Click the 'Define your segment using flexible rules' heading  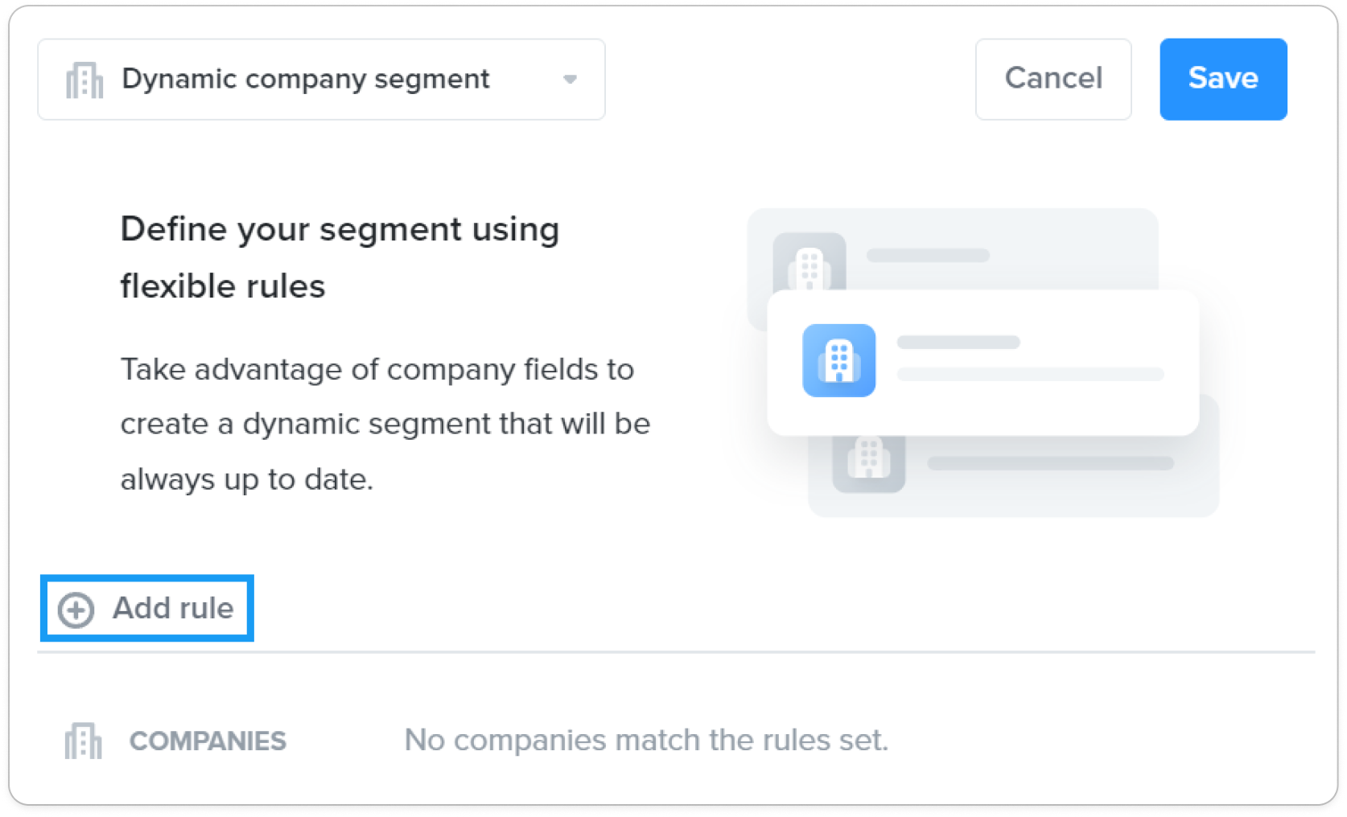(x=340, y=257)
